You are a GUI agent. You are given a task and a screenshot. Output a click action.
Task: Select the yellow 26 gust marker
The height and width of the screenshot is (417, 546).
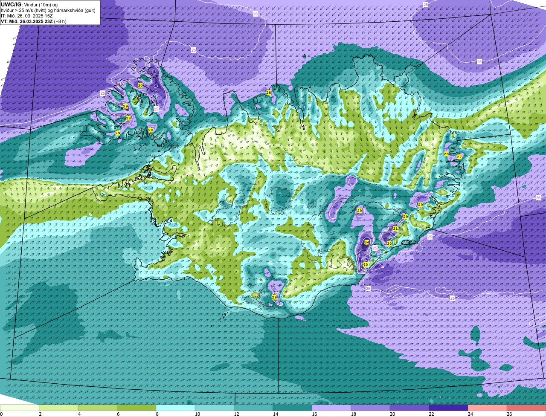tap(446, 153)
